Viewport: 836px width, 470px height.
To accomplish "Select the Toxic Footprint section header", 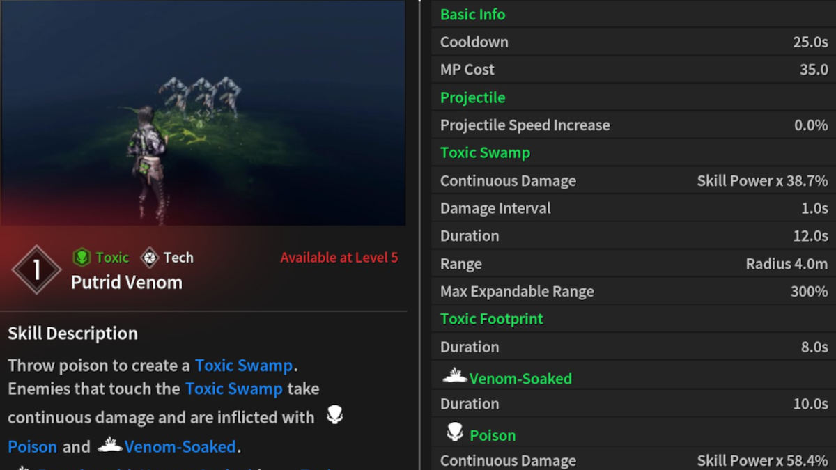I will (491, 319).
